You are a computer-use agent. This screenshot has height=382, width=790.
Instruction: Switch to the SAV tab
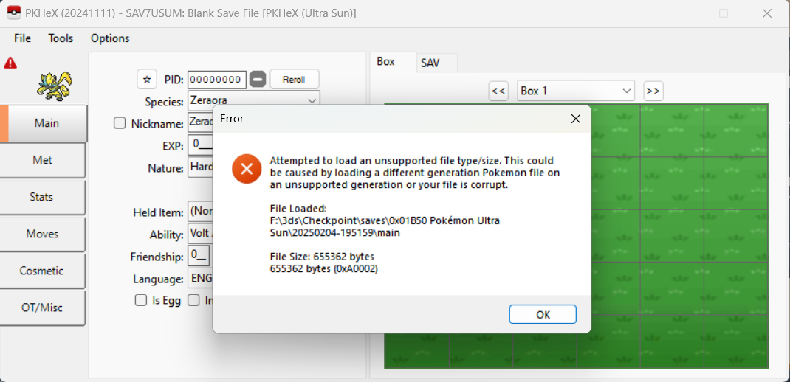430,63
